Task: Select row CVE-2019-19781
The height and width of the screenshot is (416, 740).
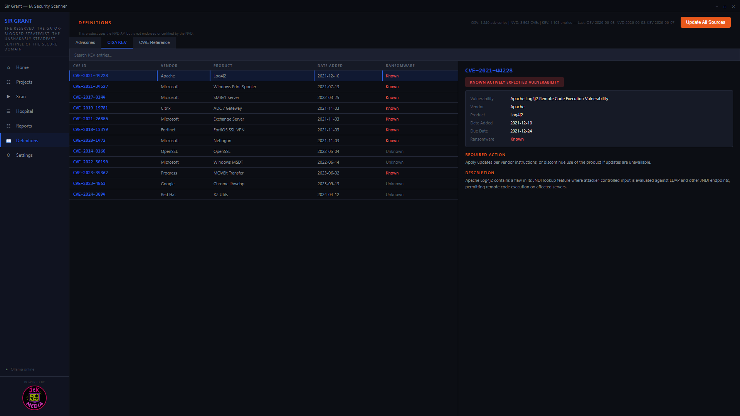Action: pos(264,108)
